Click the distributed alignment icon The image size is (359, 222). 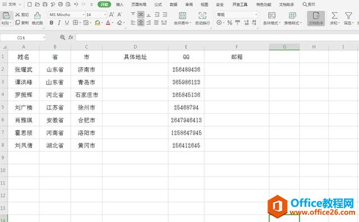pyautogui.click(x=164, y=22)
